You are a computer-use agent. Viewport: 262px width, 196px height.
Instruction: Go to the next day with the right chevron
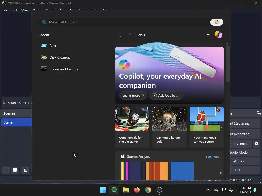coord(129,35)
